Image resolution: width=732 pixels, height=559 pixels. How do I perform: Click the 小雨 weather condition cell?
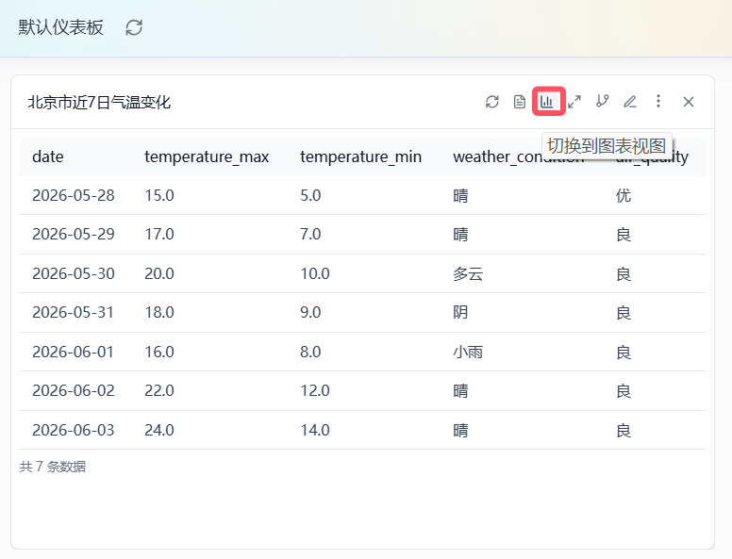click(468, 352)
